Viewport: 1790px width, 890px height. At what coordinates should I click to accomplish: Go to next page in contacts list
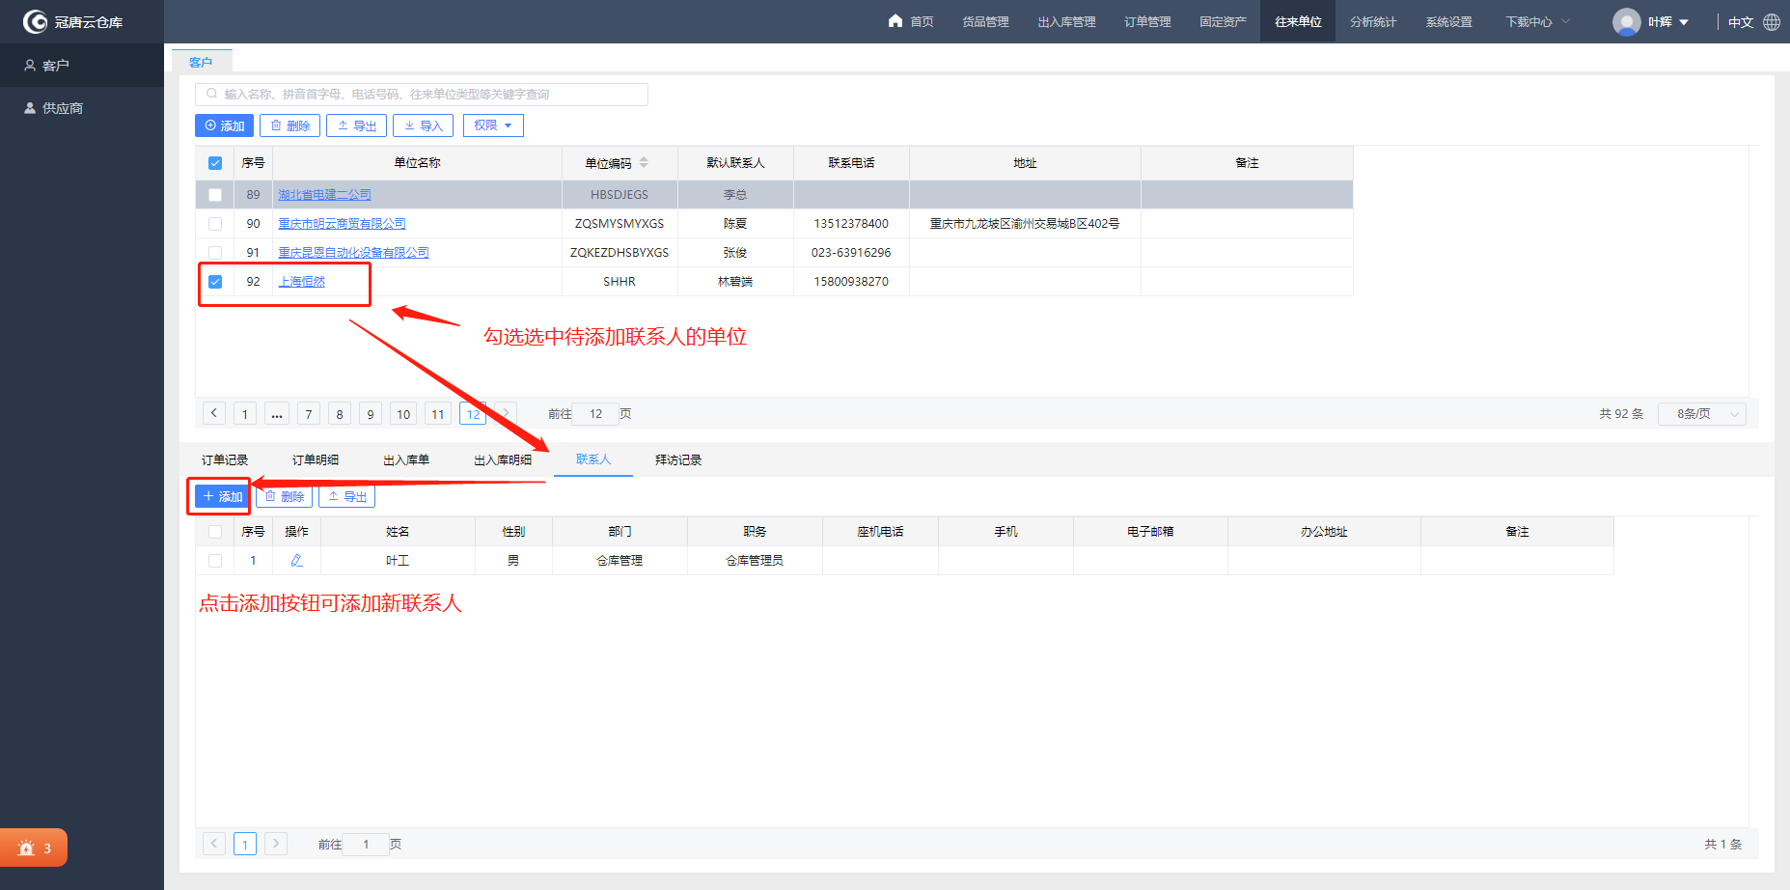tap(276, 844)
